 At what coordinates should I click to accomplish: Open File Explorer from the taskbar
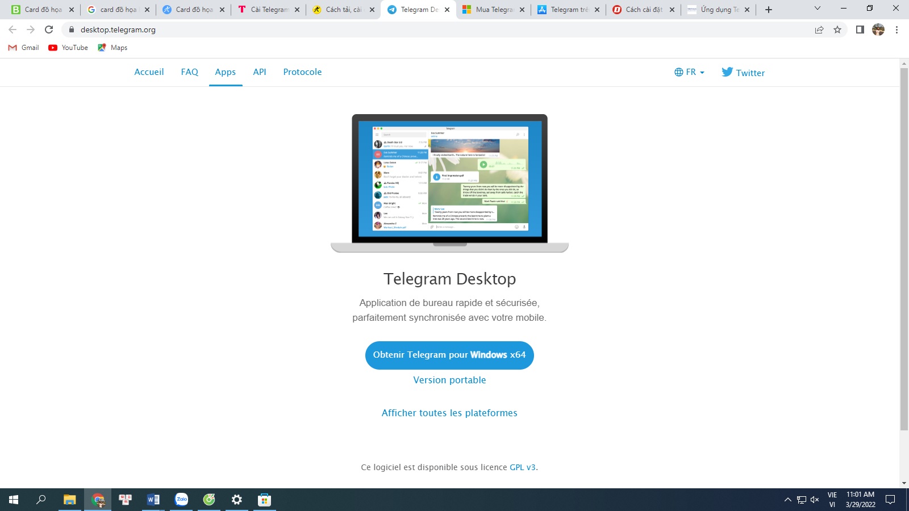pyautogui.click(x=69, y=500)
